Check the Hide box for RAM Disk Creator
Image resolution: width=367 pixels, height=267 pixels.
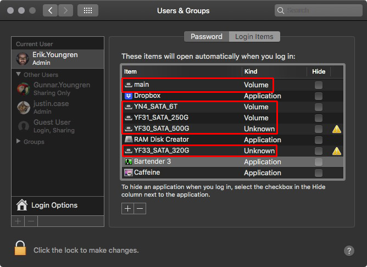click(x=319, y=140)
